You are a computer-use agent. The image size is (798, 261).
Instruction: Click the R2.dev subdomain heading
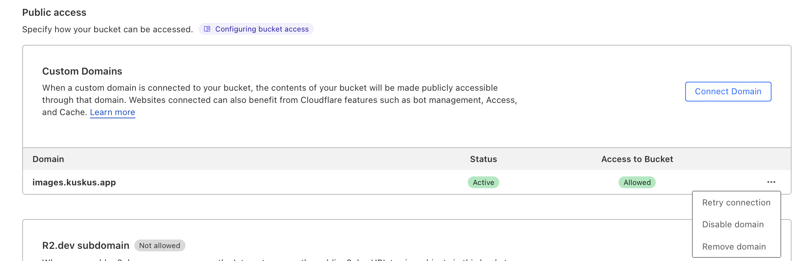tap(86, 246)
